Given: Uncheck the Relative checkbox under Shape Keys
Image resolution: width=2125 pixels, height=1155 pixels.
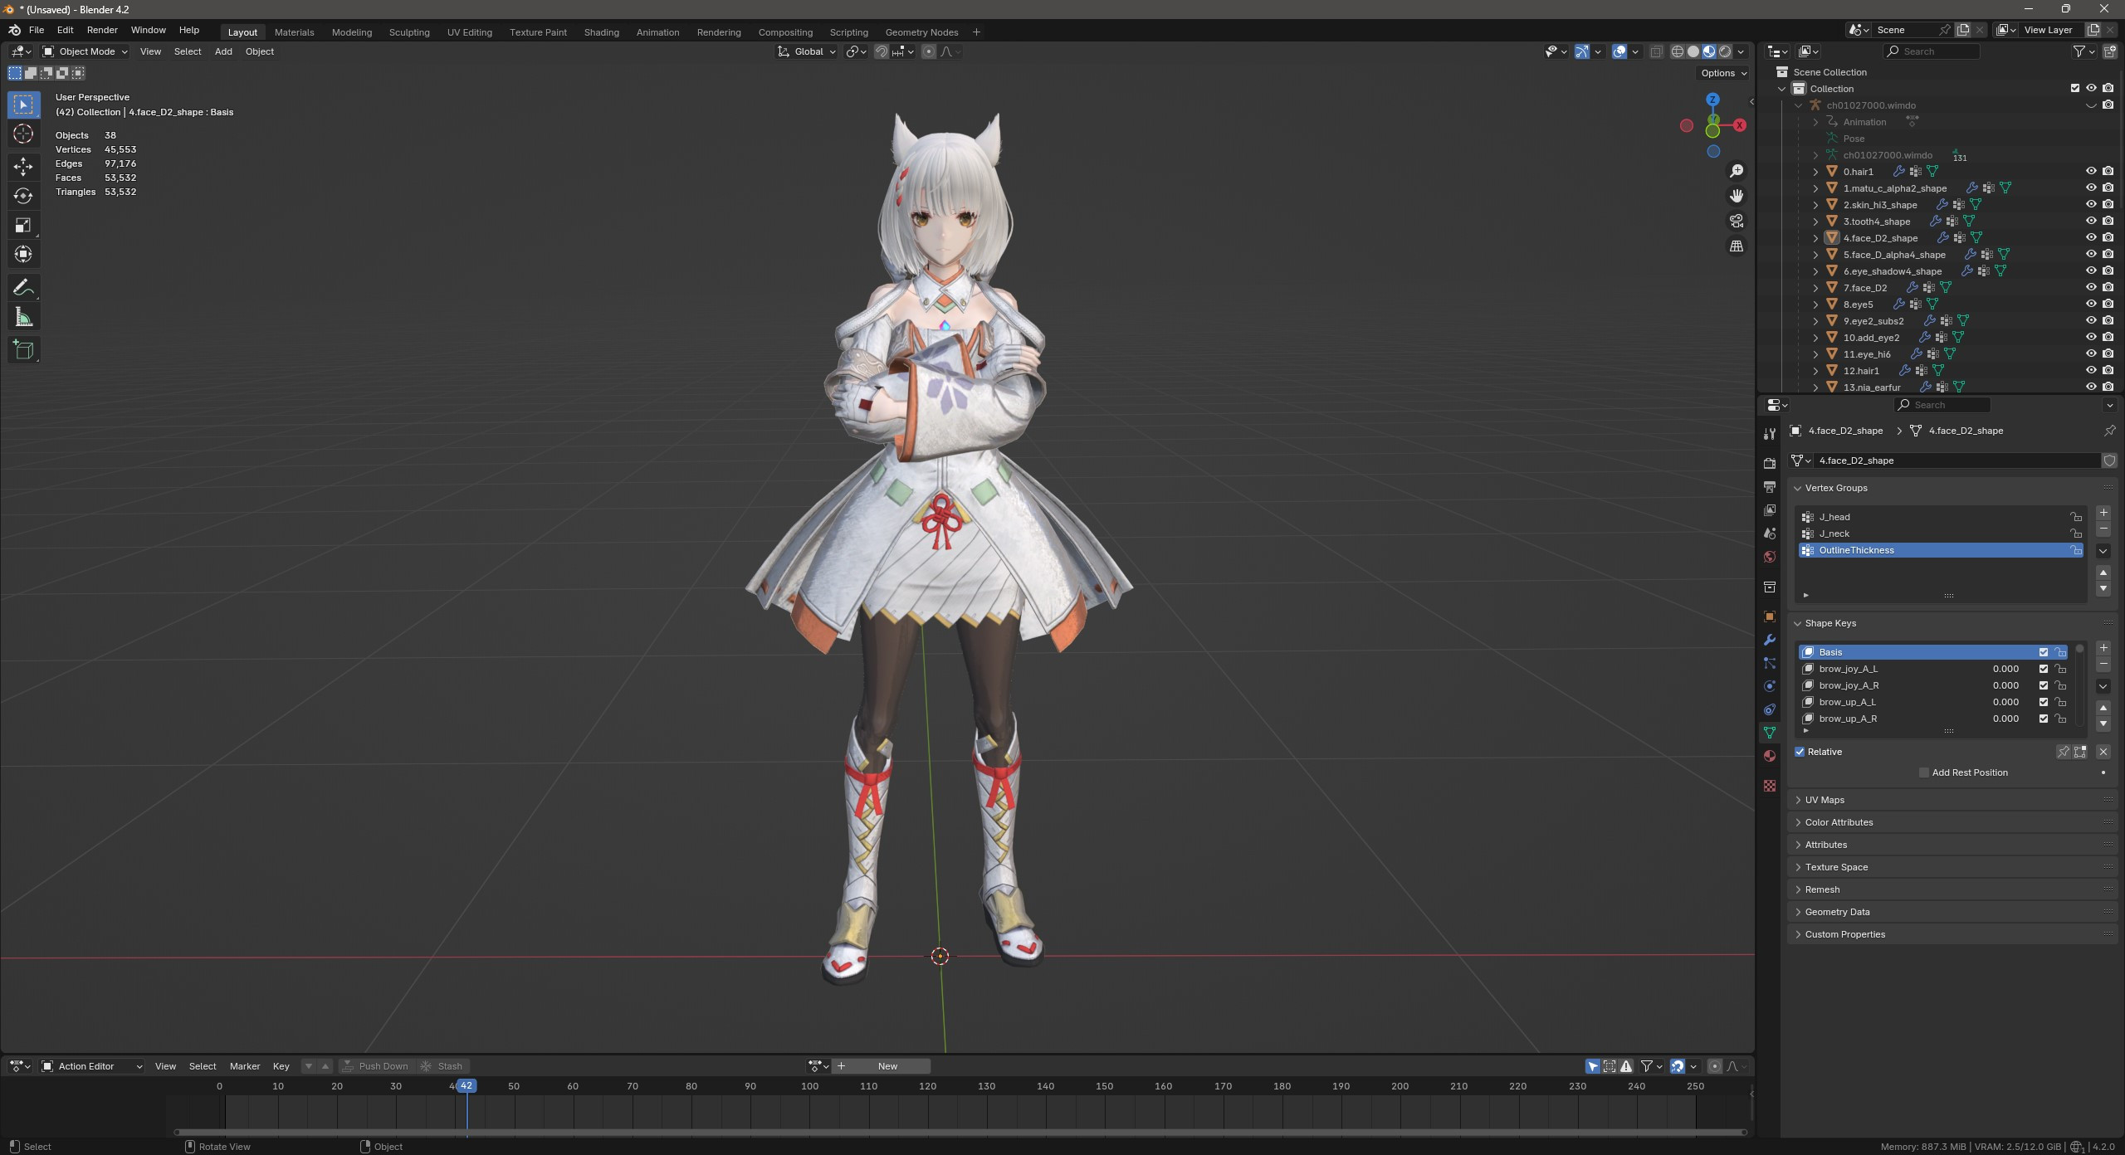Looking at the screenshot, I should coord(1800,752).
